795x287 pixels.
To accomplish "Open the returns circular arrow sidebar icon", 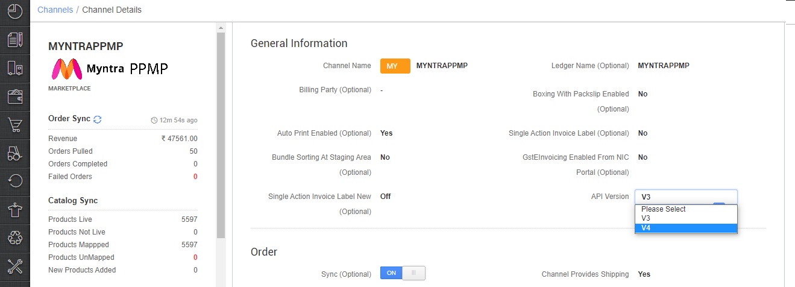I will (15, 181).
